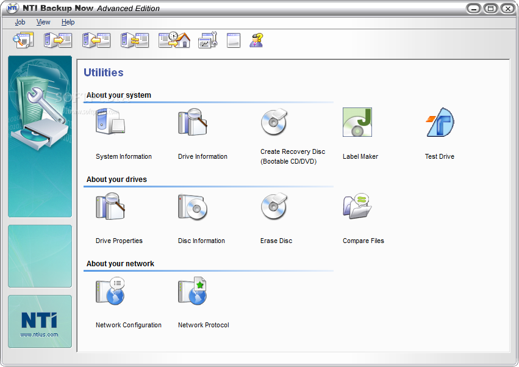Click the About your drives section heading
Screen dimensions: 519x367
116,180
